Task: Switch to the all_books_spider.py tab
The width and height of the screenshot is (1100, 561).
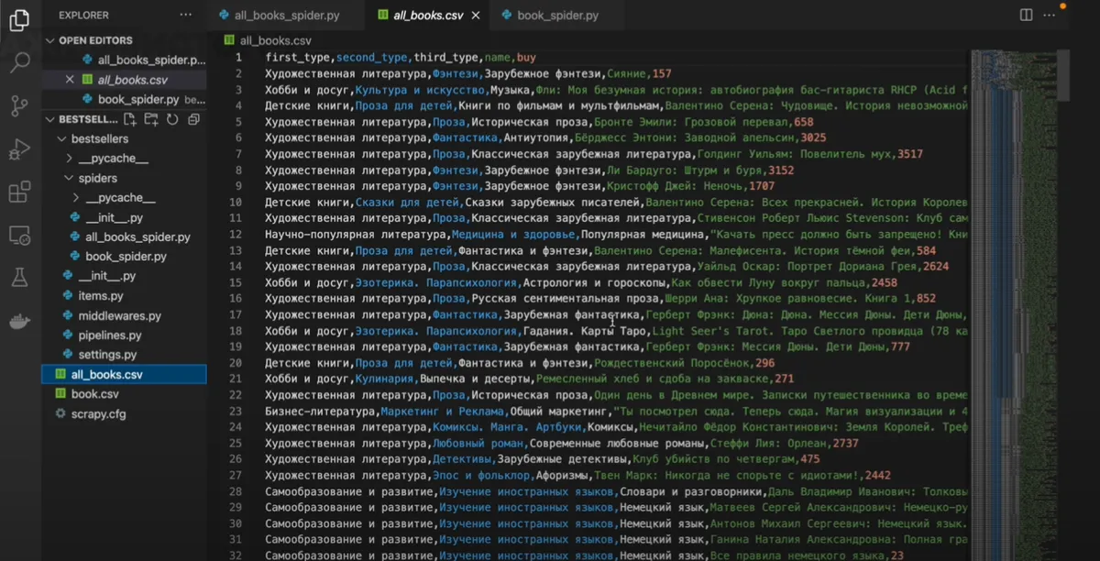Action: pyautogui.click(x=286, y=16)
